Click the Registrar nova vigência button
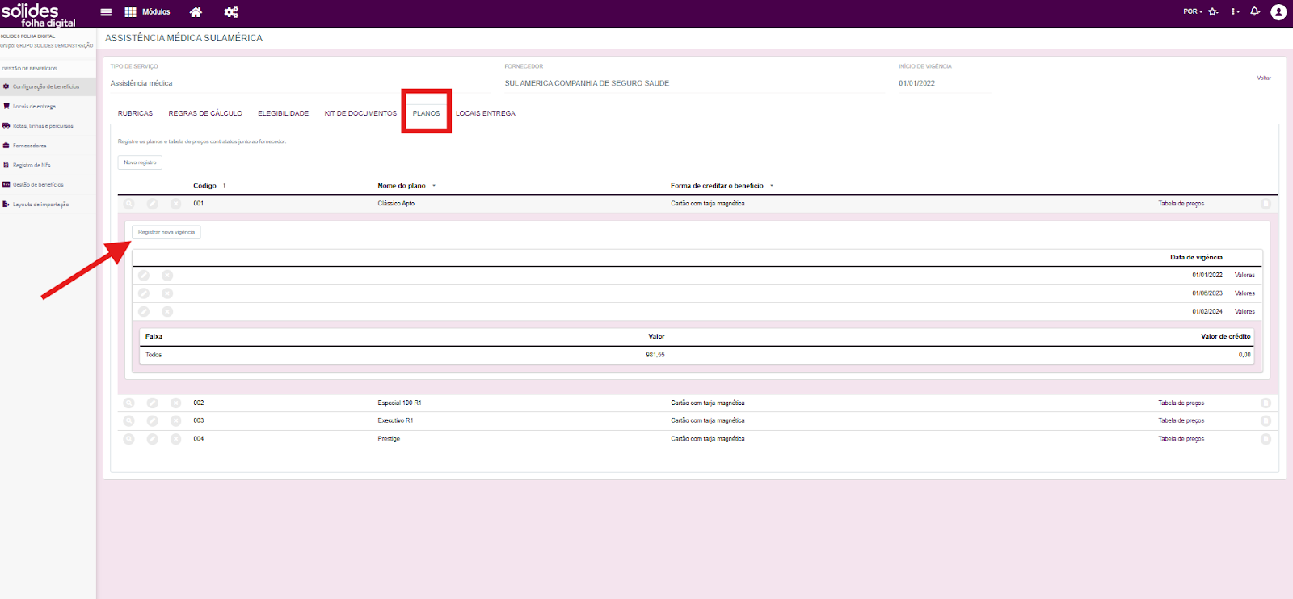The height and width of the screenshot is (599, 1293). [166, 232]
